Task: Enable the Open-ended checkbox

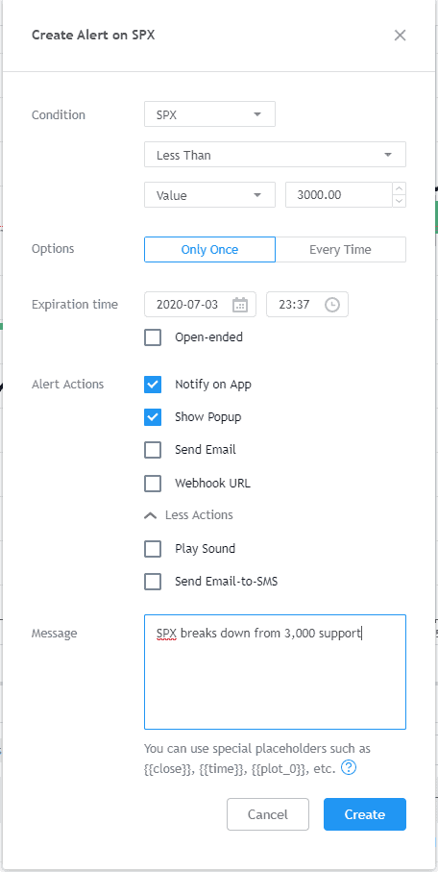Action: [x=153, y=337]
